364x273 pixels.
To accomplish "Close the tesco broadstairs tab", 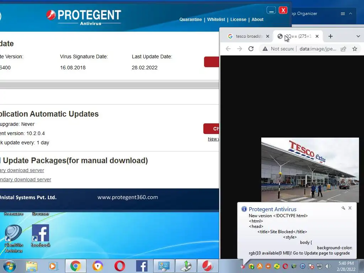I will pyautogui.click(x=268, y=36).
